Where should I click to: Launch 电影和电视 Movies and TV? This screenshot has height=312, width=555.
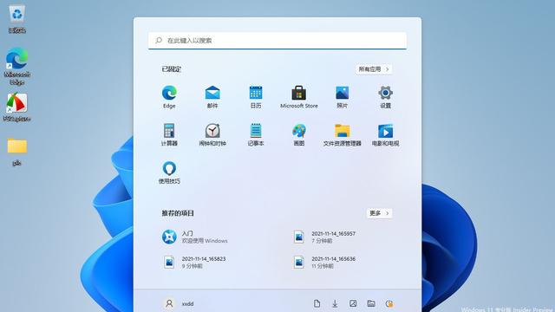385,134
